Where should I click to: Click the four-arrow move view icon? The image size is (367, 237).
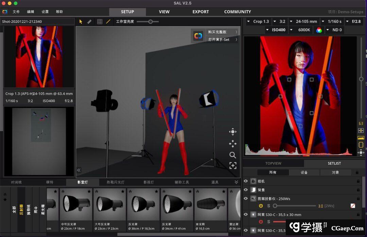tap(232, 143)
